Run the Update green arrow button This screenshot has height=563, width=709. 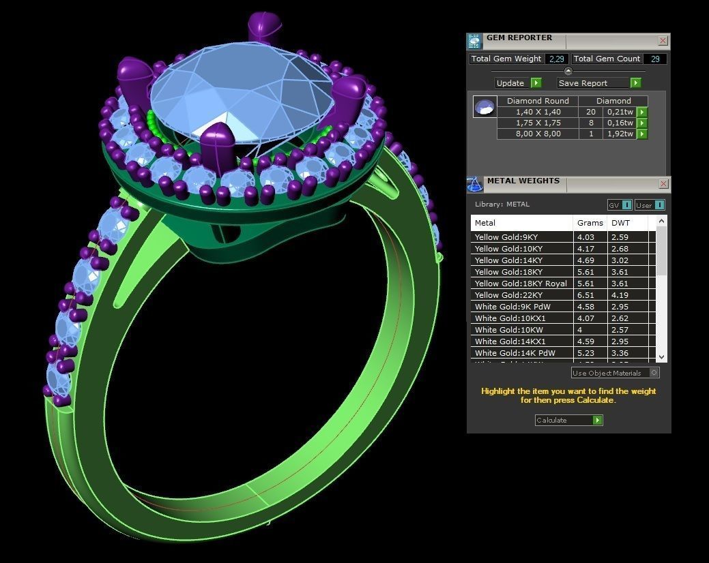tap(536, 82)
